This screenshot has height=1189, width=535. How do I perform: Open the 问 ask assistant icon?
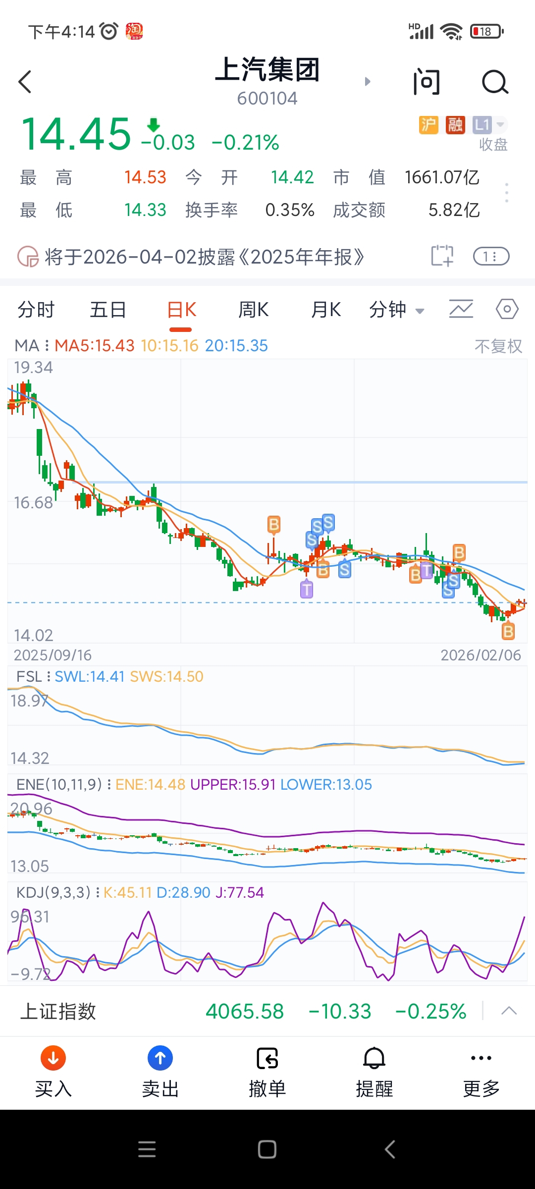point(427,82)
